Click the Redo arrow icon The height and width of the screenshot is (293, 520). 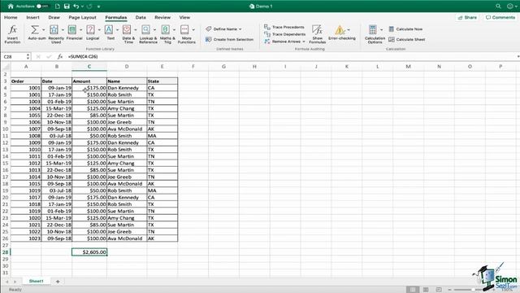pos(89,7)
